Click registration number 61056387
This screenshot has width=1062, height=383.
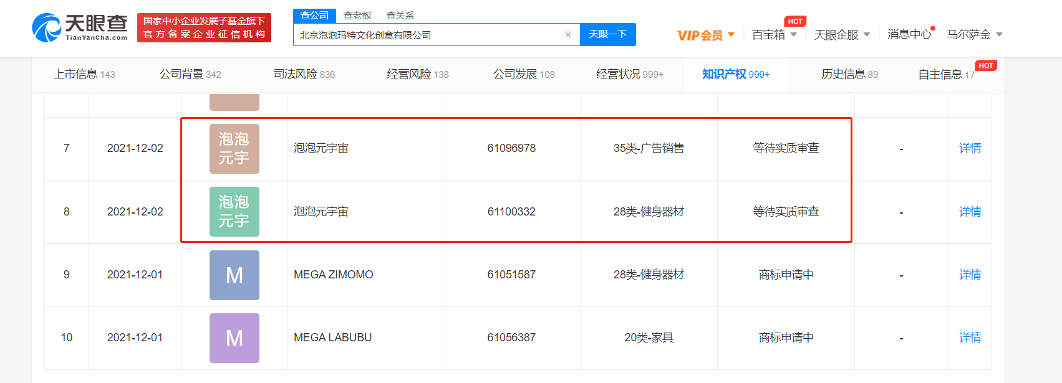coord(511,338)
